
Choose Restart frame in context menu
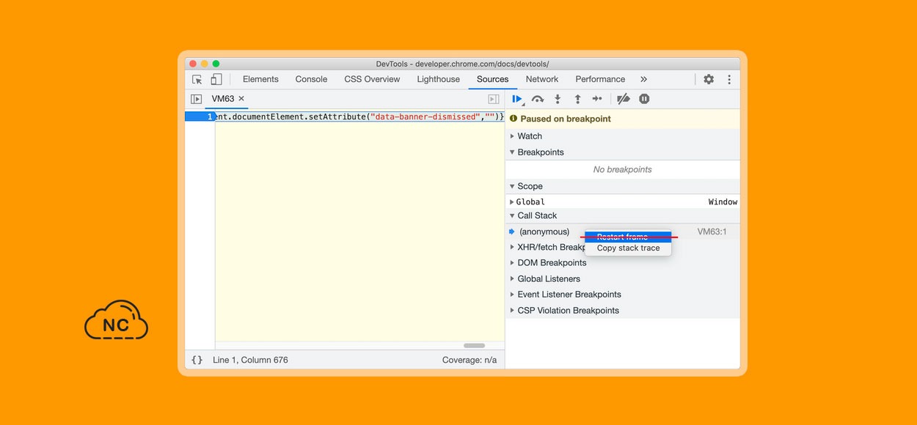click(628, 237)
